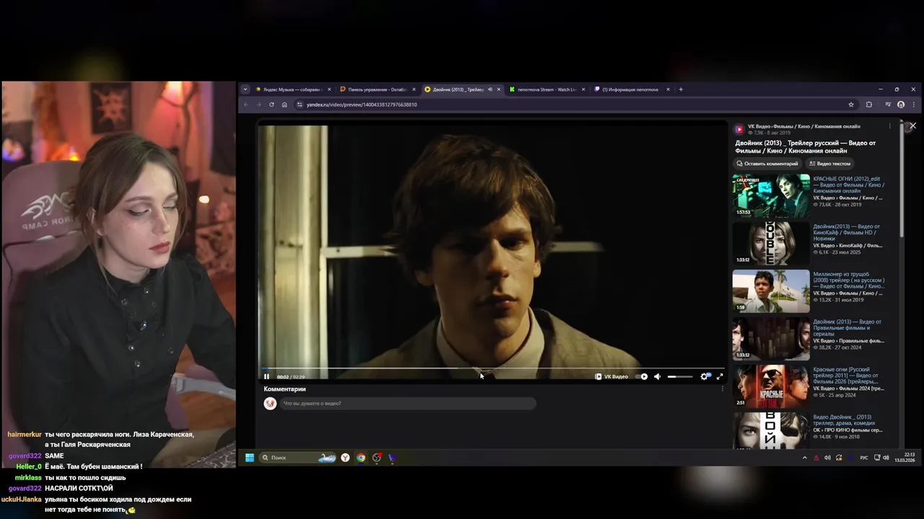Open the Windows Start button
Image resolution: width=924 pixels, height=519 pixels.
[250, 458]
